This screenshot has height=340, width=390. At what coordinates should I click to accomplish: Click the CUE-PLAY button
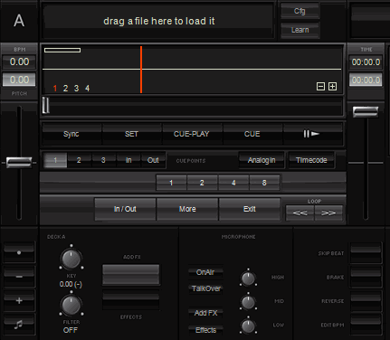pyautogui.click(x=192, y=134)
